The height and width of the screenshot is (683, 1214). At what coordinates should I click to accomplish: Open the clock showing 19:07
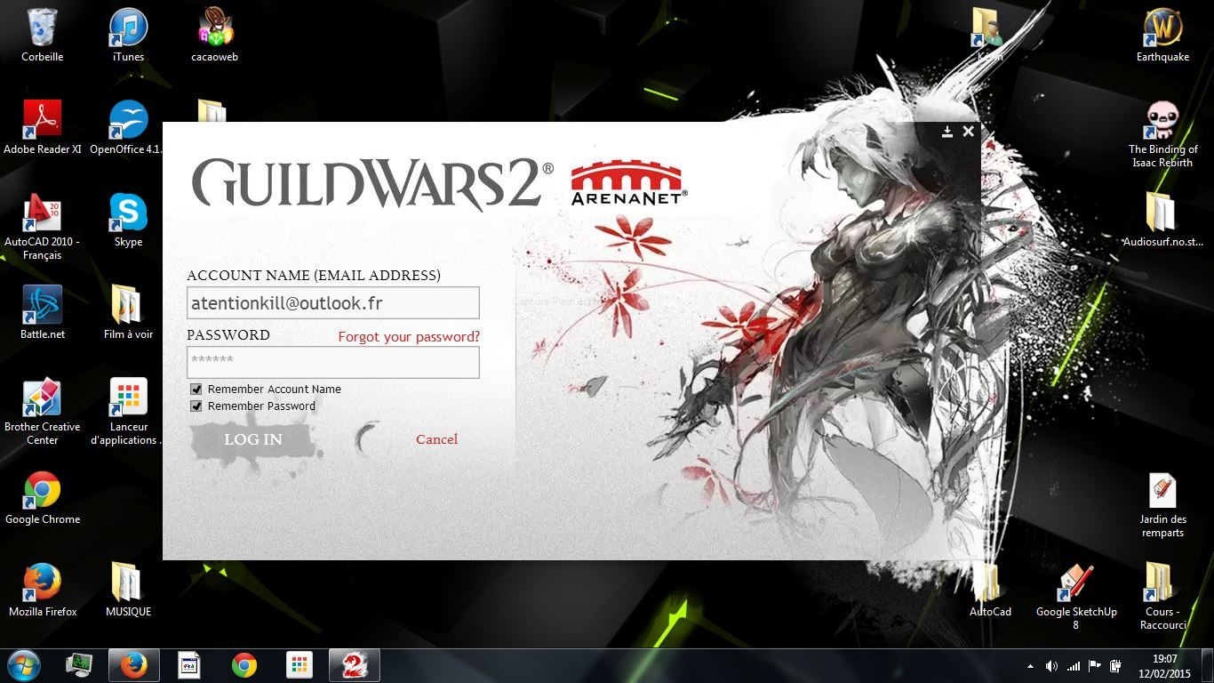click(x=1164, y=666)
